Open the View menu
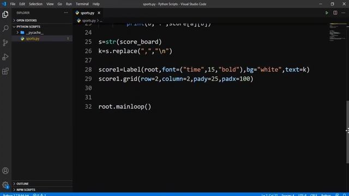The image size is (349, 196). point(50,4)
